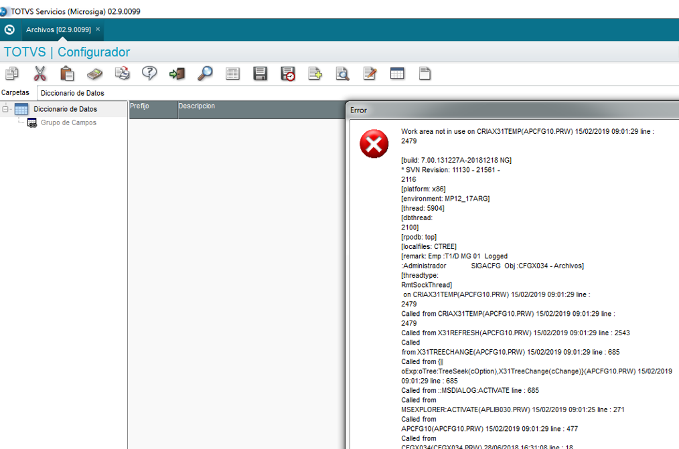Click the floppy disk save icon
Screen dimensions: 679x449
pyautogui.click(x=260, y=74)
